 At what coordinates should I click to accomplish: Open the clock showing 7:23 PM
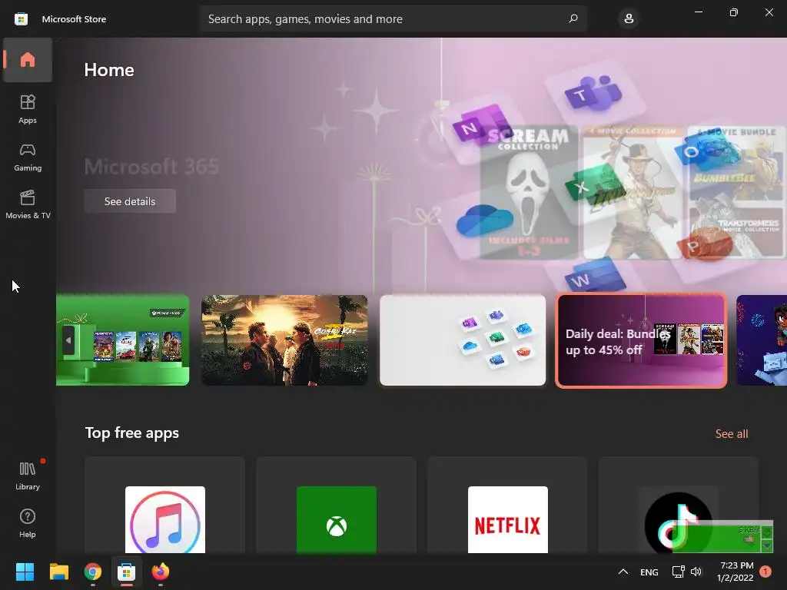coord(736,572)
